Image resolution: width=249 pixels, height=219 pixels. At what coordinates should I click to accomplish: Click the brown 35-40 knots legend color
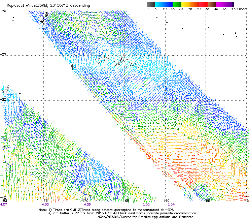[x=212, y=4]
